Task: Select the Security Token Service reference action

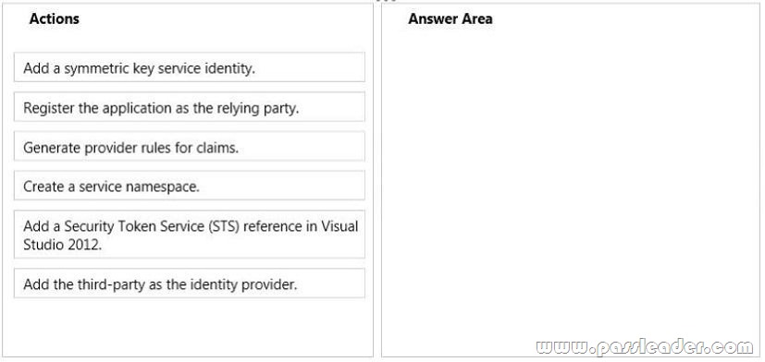Action: [190, 235]
